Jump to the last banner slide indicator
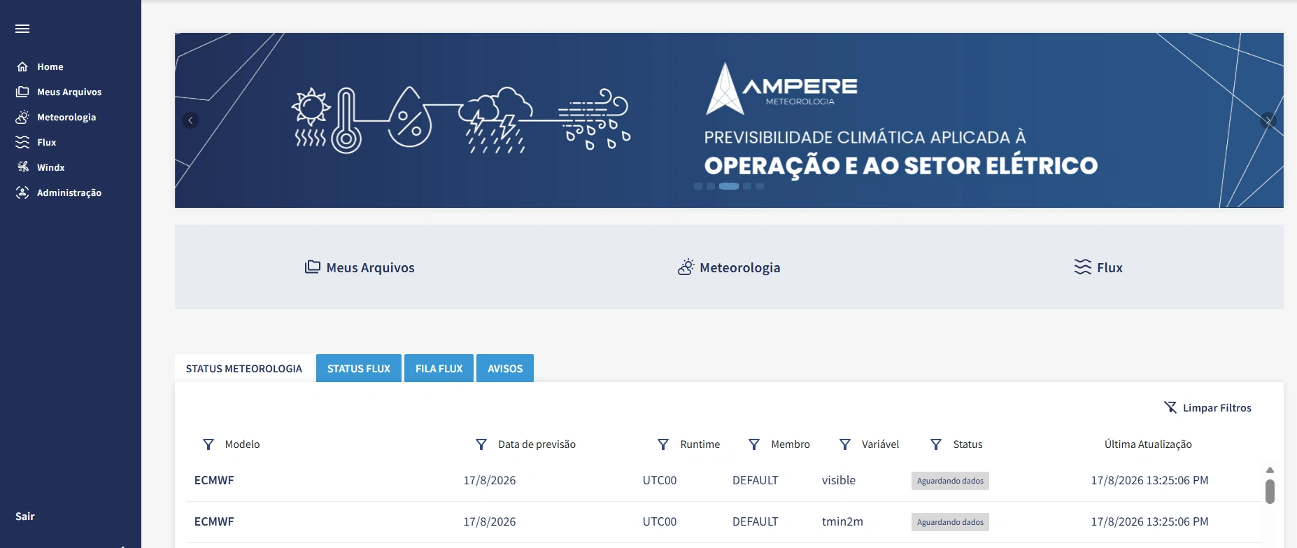The image size is (1297, 548). click(760, 186)
